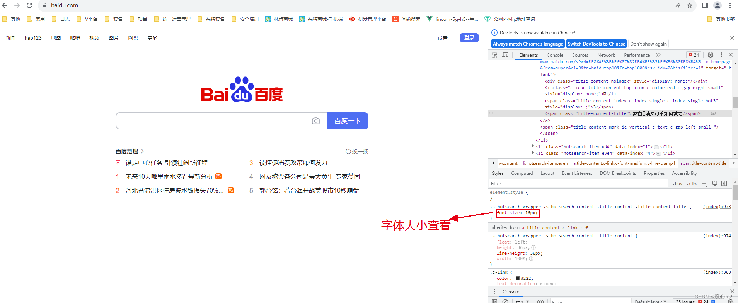Expand the hotsearch-item even data-index 4 node
The height and width of the screenshot is (303, 738).
point(533,153)
